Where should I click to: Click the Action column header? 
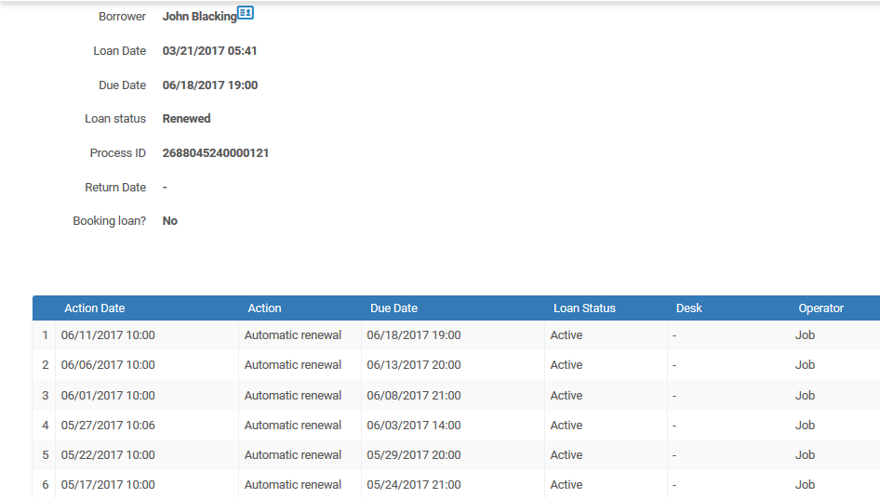264,308
